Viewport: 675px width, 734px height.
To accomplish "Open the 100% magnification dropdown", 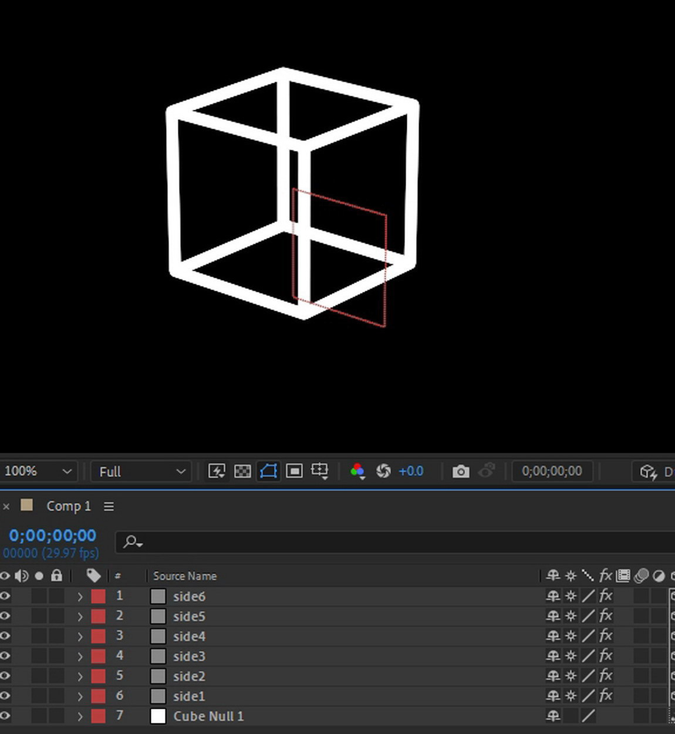I will point(38,471).
